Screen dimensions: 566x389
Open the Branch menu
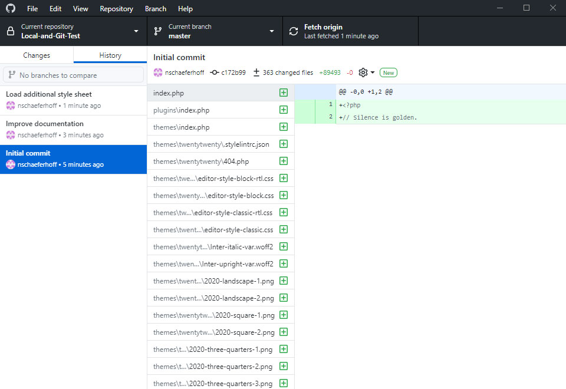pyautogui.click(x=156, y=9)
